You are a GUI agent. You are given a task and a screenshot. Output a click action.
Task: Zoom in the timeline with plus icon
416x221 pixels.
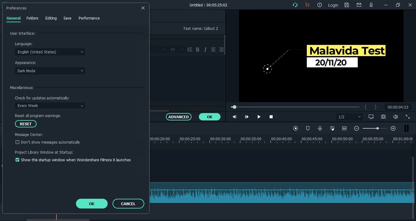393,128
